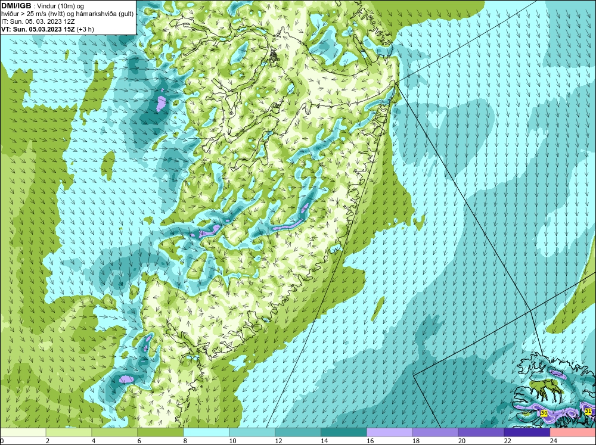Image resolution: width=596 pixels, height=445 pixels.
Task: Click the olive green 6–8 m/s legend swatch
Action: pos(160,432)
